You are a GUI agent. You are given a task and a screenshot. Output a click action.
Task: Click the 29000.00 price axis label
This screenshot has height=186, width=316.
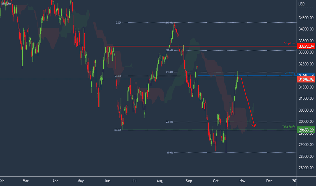(306, 145)
